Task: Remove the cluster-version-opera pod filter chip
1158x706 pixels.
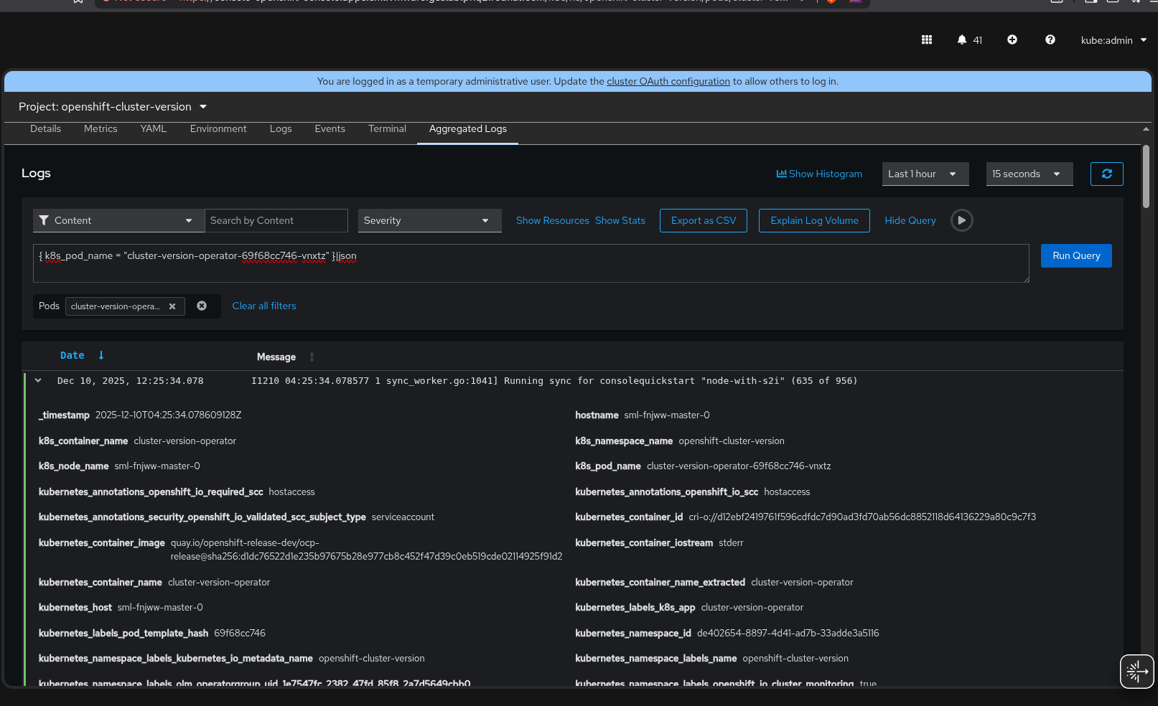Action: click(x=172, y=306)
